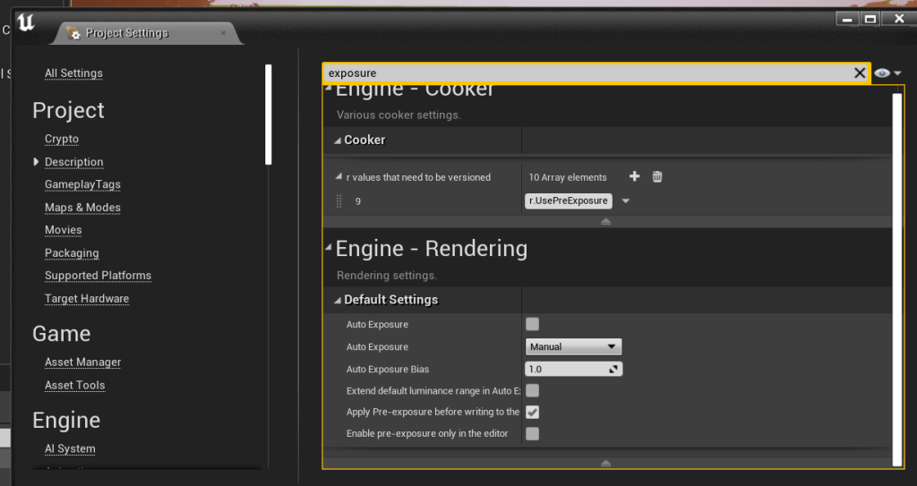Collapse the Default Settings section
Image resolution: width=917 pixels, height=486 pixels.
click(338, 300)
